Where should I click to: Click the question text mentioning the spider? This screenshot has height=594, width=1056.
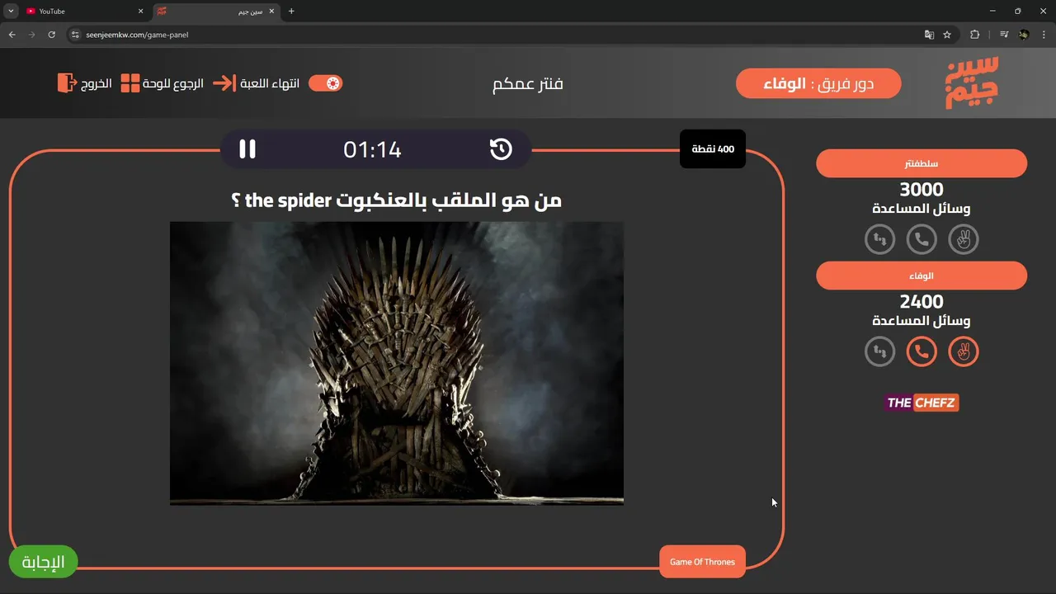(397, 200)
